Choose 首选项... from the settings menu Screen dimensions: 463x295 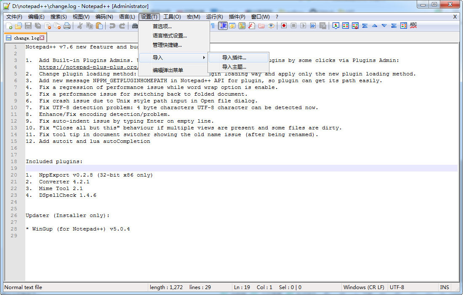[x=174, y=26]
